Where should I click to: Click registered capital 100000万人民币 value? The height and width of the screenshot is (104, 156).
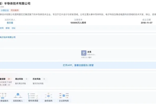pos(78,23)
